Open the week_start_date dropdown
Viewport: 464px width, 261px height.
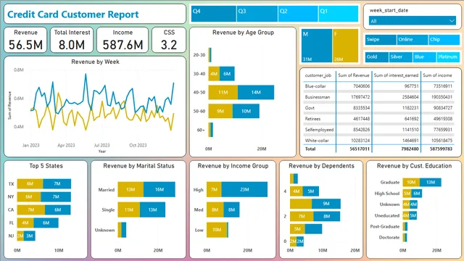tap(413, 21)
